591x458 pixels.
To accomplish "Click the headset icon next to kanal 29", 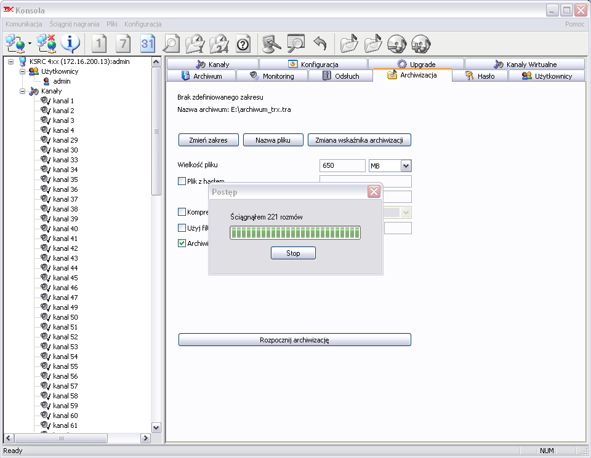I will 46,140.
